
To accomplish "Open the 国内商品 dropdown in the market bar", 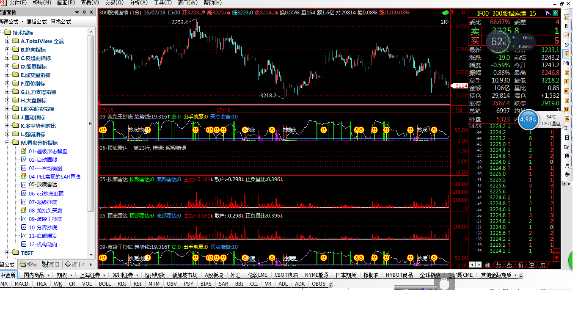I will tap(48, 275).
